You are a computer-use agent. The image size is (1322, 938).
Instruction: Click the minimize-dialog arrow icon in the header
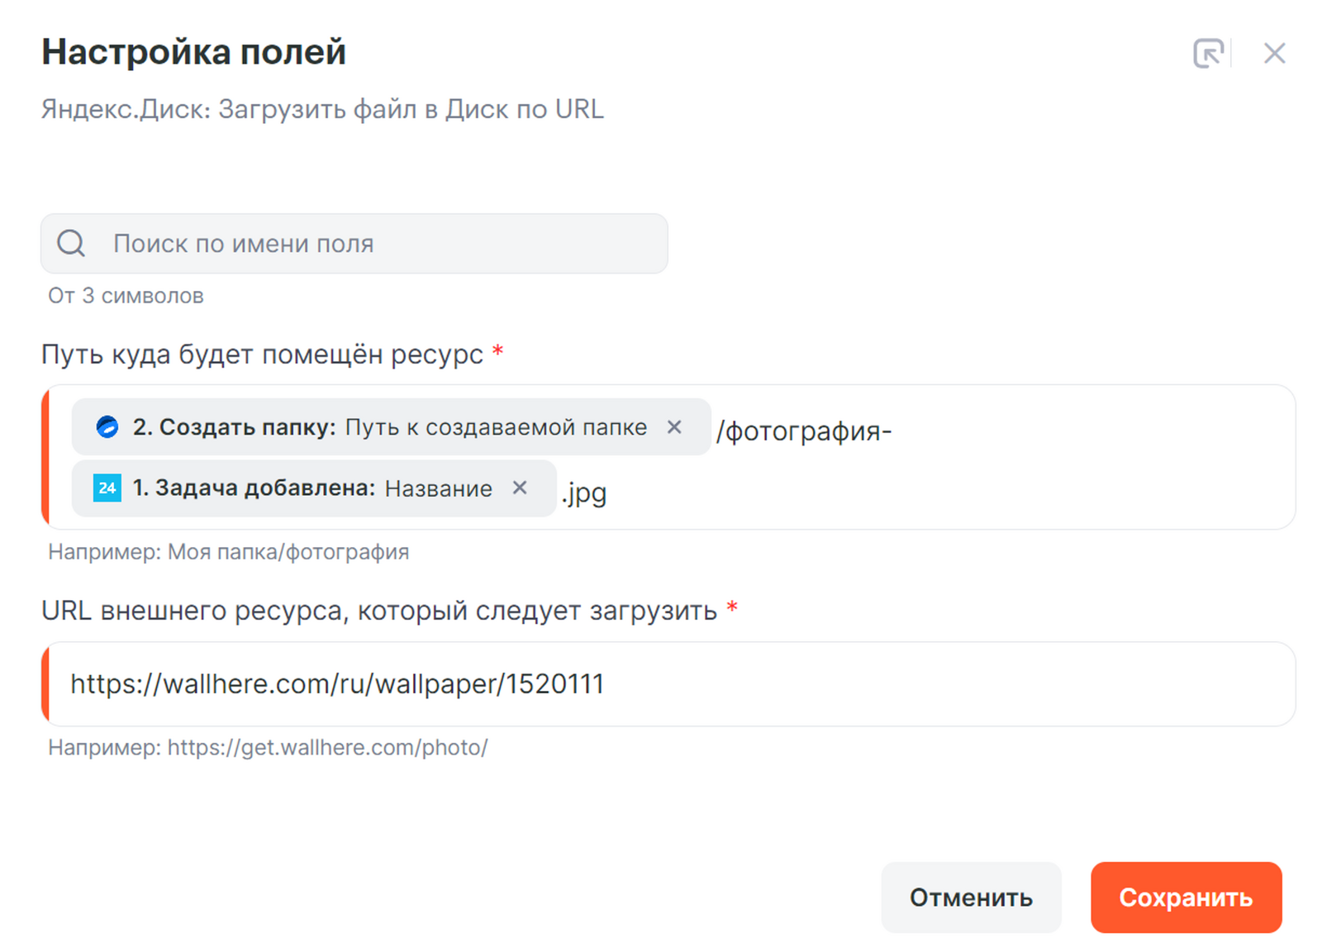click(1208, 54)
